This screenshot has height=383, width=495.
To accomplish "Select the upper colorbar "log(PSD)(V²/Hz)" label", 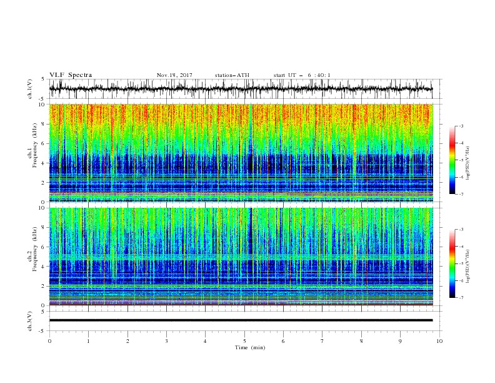I will click(467, 163).
